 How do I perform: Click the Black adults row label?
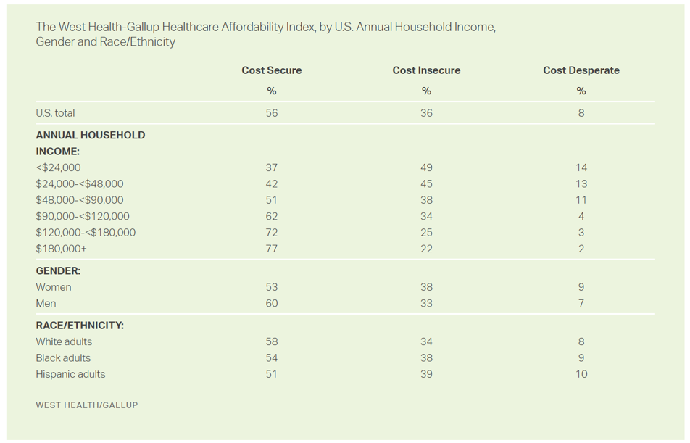coord(63,358)
